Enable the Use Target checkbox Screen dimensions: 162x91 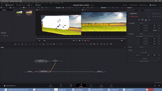(140, 58)
